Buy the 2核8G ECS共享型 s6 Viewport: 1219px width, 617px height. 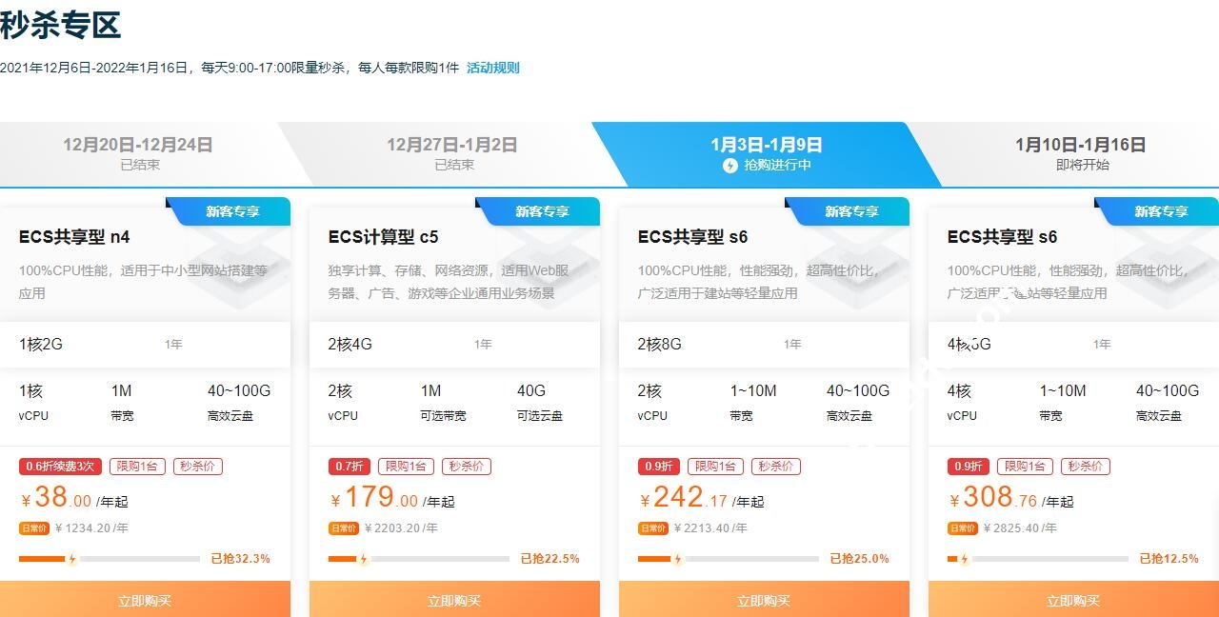click(764, 600)
